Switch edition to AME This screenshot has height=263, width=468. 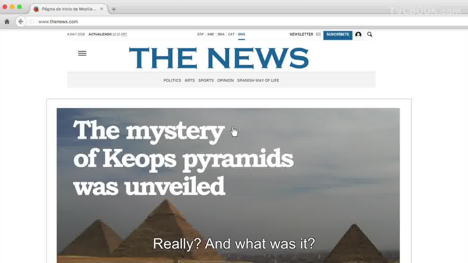(211, 34)
